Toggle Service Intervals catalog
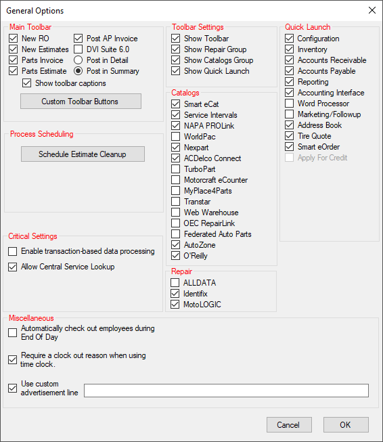Screen dimensions: 383x442 click(x=175, y=114)
